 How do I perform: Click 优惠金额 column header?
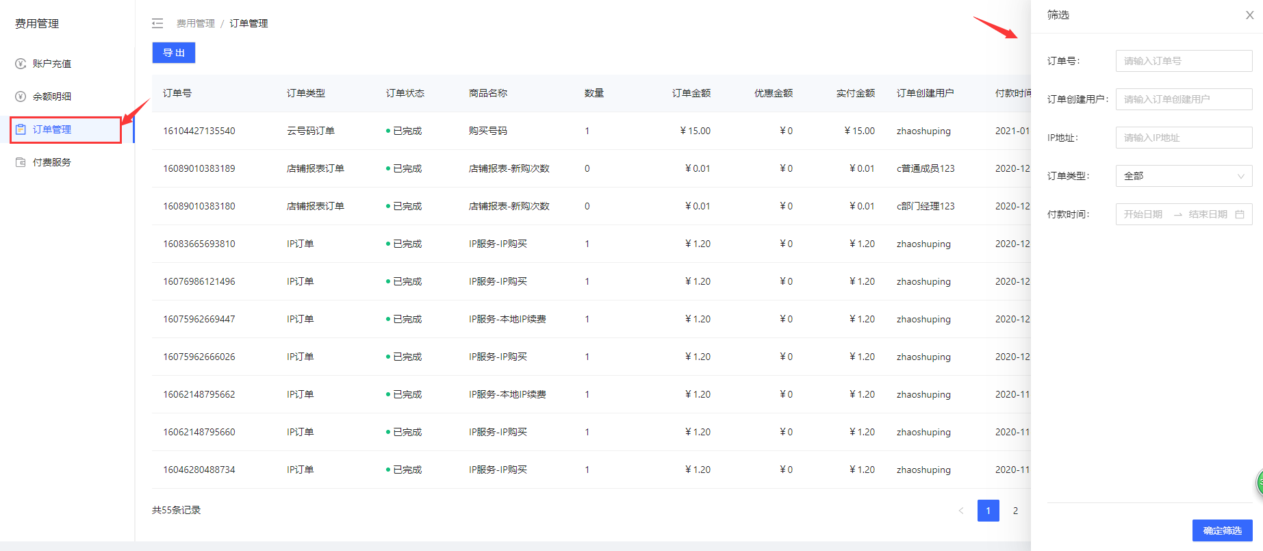click(774, 93)
